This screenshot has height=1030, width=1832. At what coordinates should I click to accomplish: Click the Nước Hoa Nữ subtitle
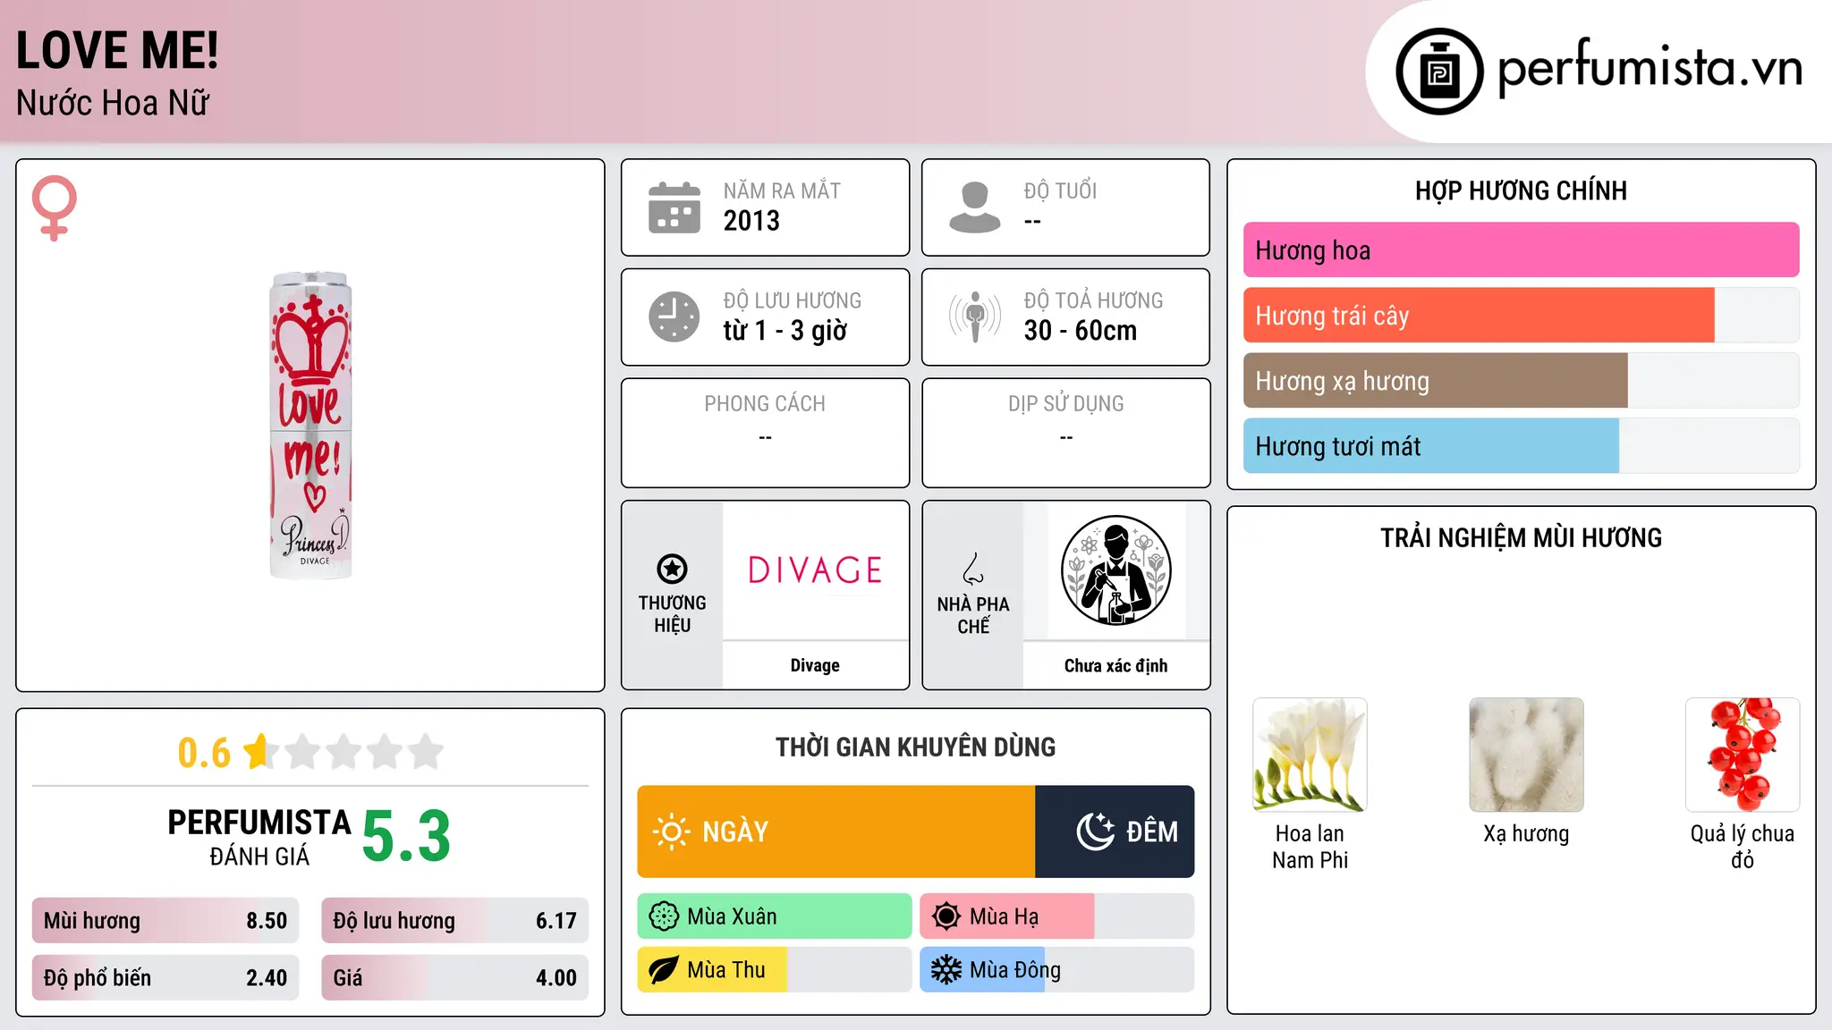click(x=113, y=103)
